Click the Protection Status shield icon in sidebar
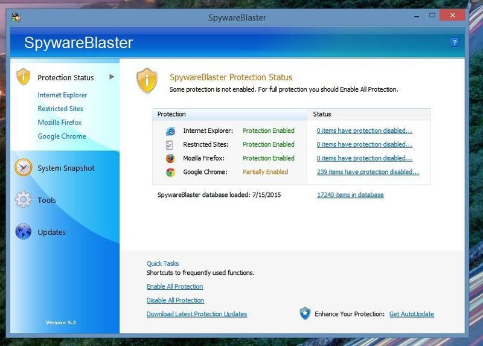483x346 pixels. [x=24, y=77]
